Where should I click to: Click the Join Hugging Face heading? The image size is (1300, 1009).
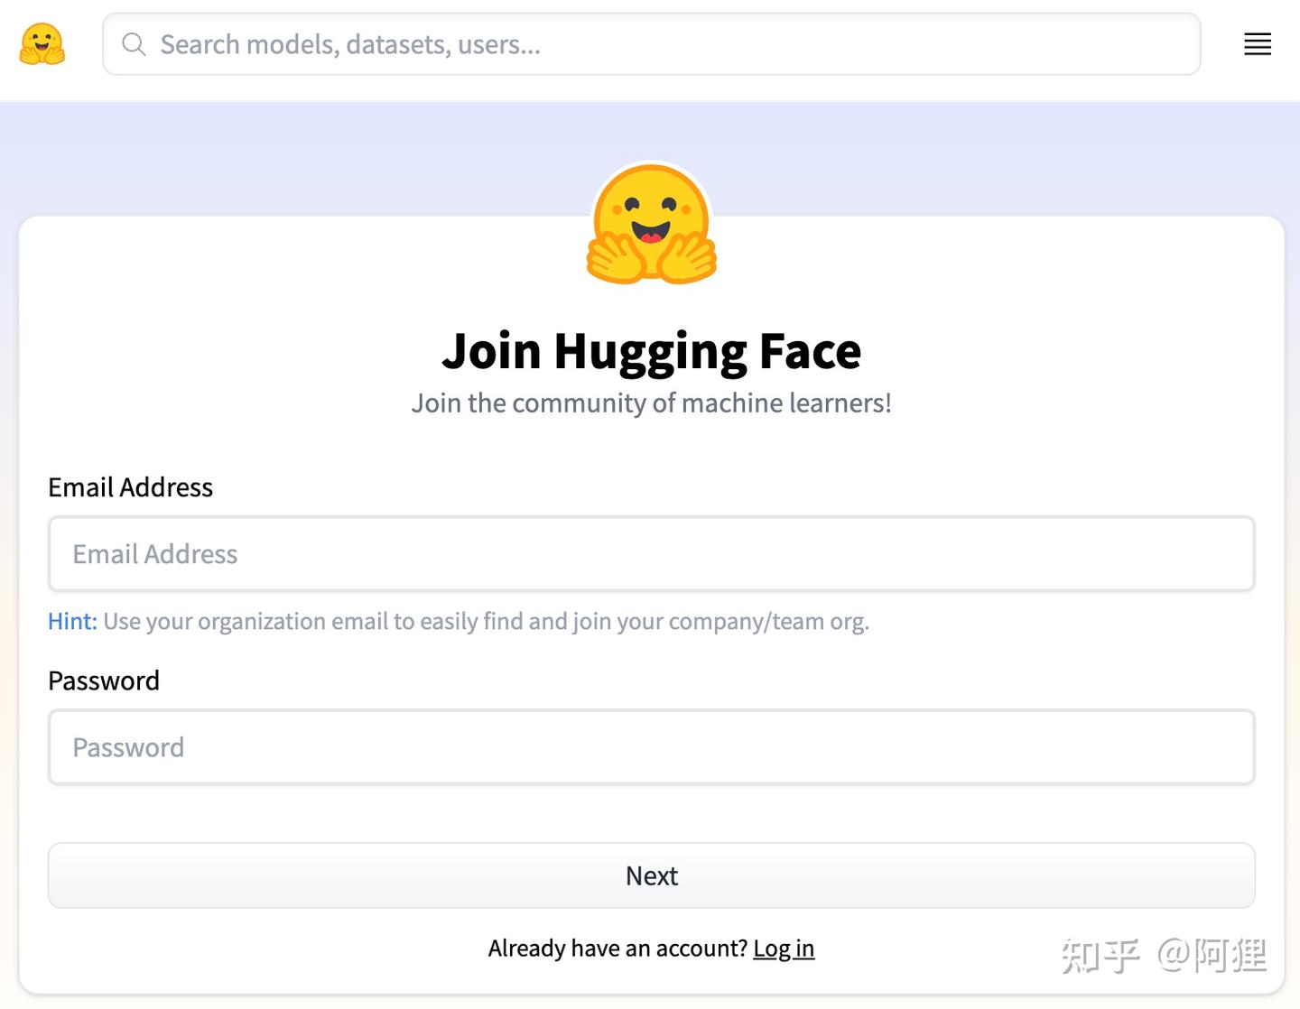click(x=652, y=351)
